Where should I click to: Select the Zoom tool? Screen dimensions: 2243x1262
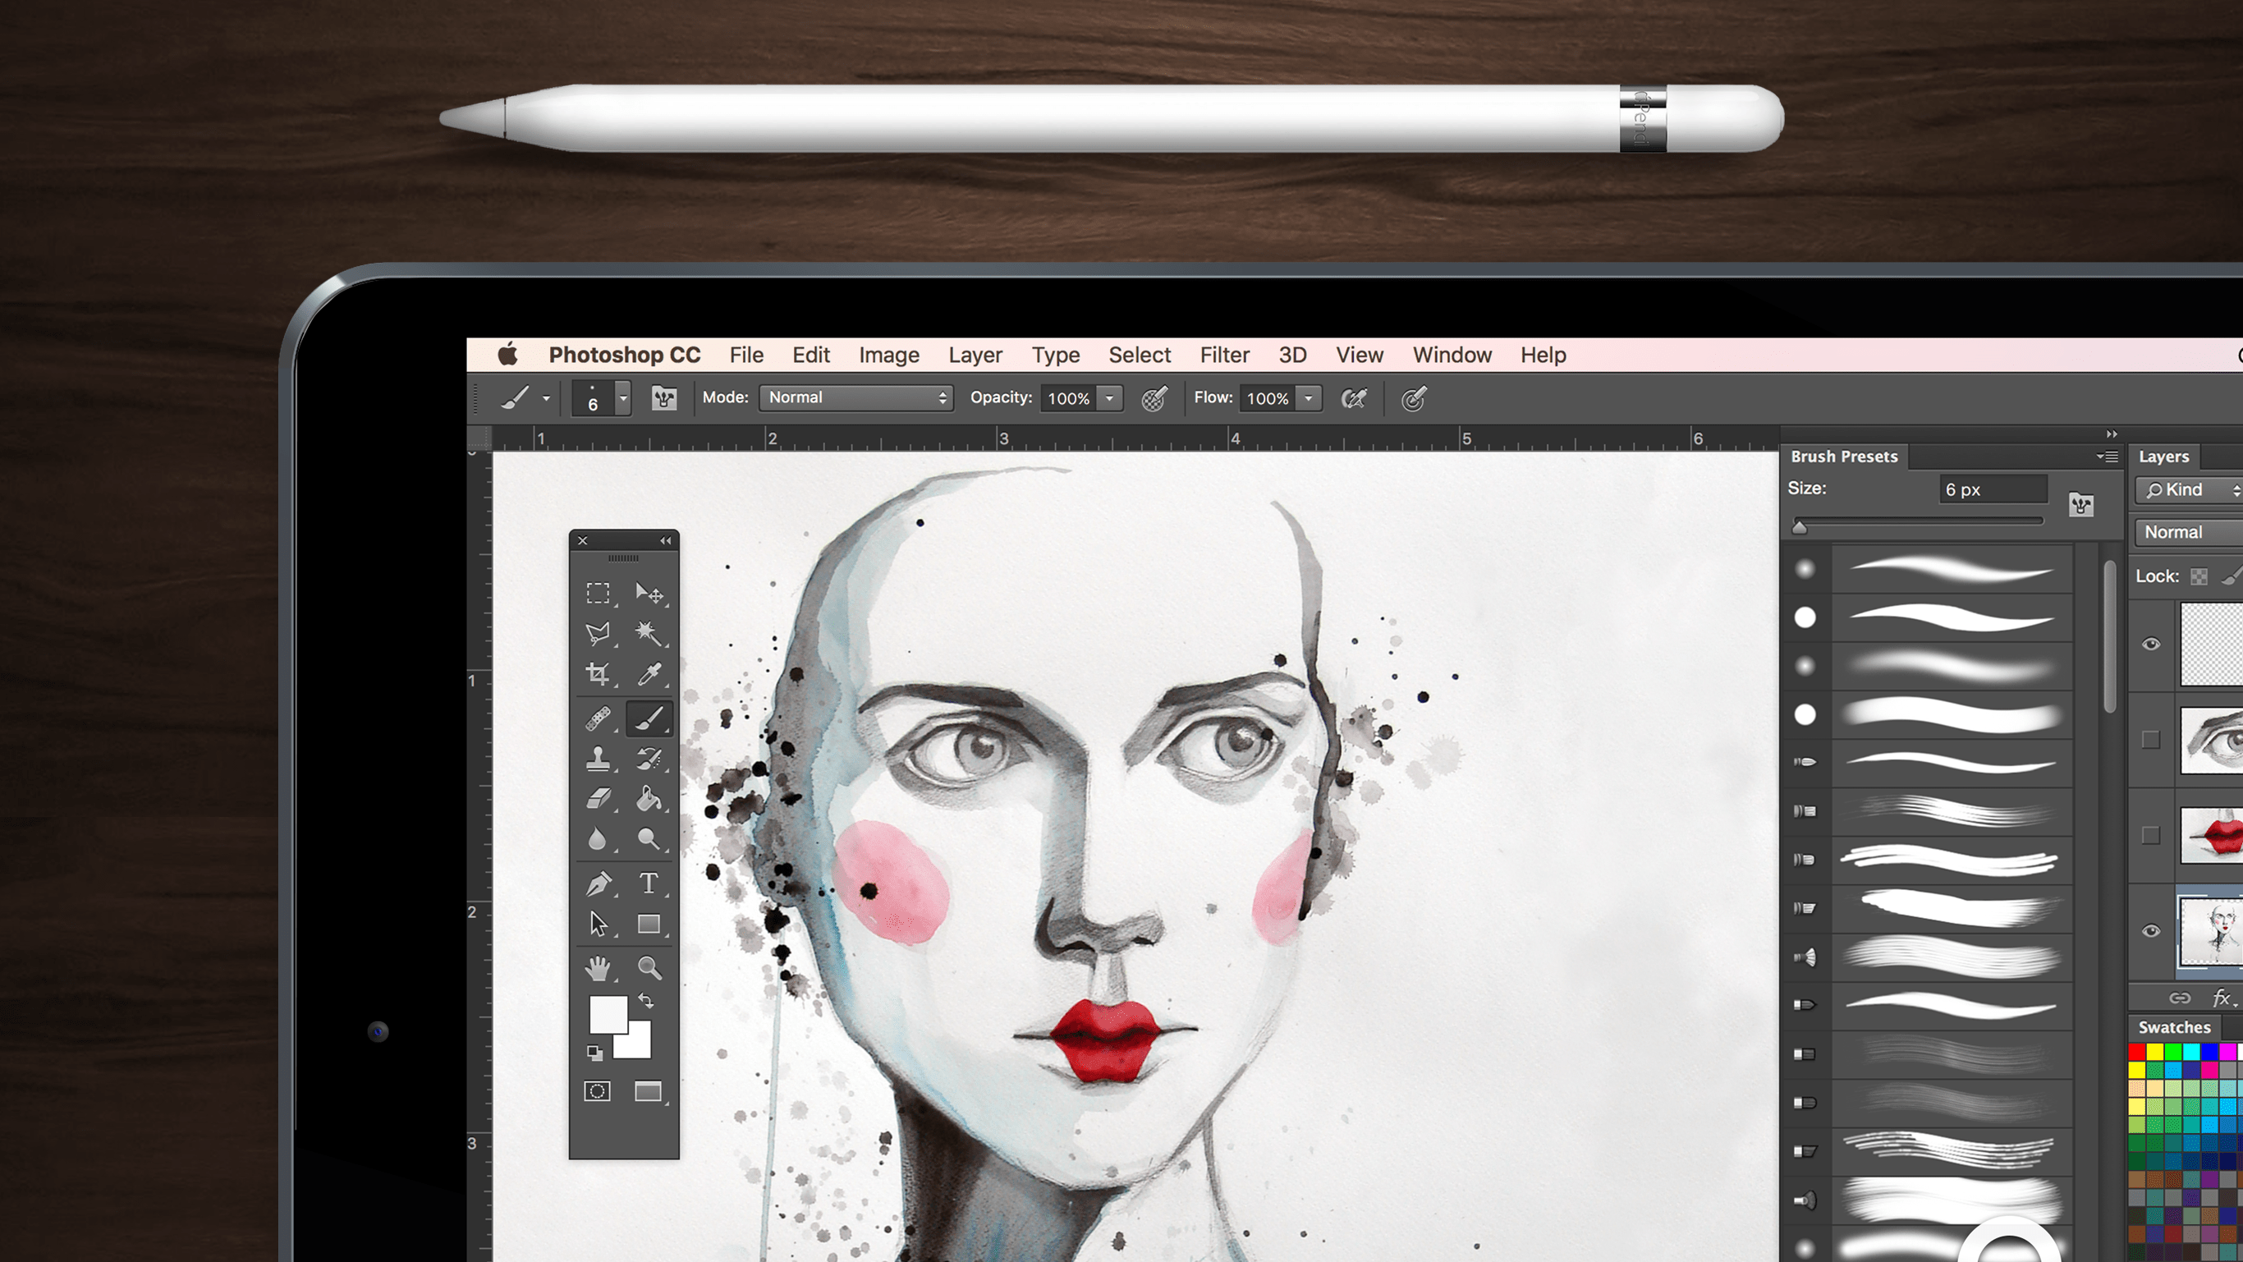649,966
